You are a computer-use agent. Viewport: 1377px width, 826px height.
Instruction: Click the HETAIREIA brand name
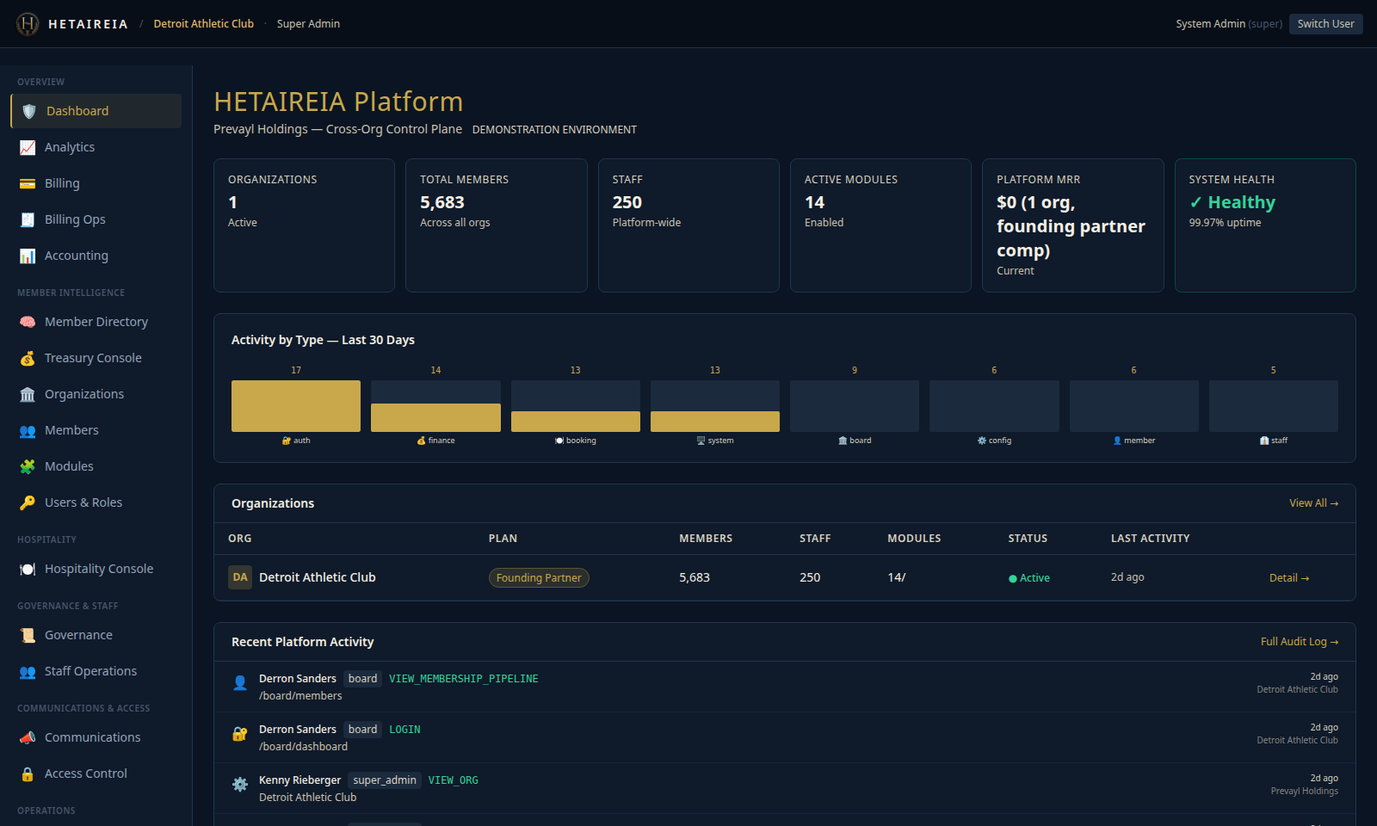pyautogui.click(x=88, y=24)
